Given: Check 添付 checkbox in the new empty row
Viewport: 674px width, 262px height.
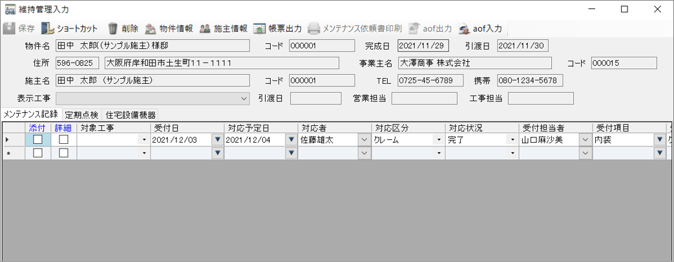Looking at the screenshot, I should (x=38, y=153).
